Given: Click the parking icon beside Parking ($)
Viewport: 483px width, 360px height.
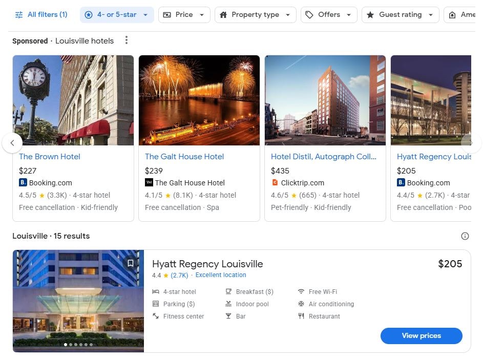Looking at the screenshot, I should [x=156, y=304].
